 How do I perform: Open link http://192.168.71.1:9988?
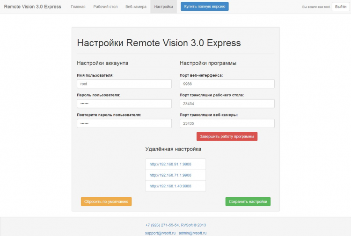pos(170,175)
